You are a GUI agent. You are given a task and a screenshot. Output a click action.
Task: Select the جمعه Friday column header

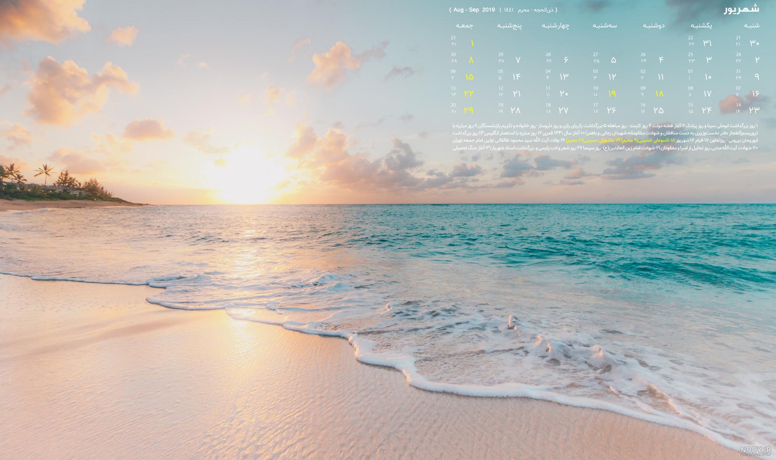pyautogui.click(x=464, y=25)
